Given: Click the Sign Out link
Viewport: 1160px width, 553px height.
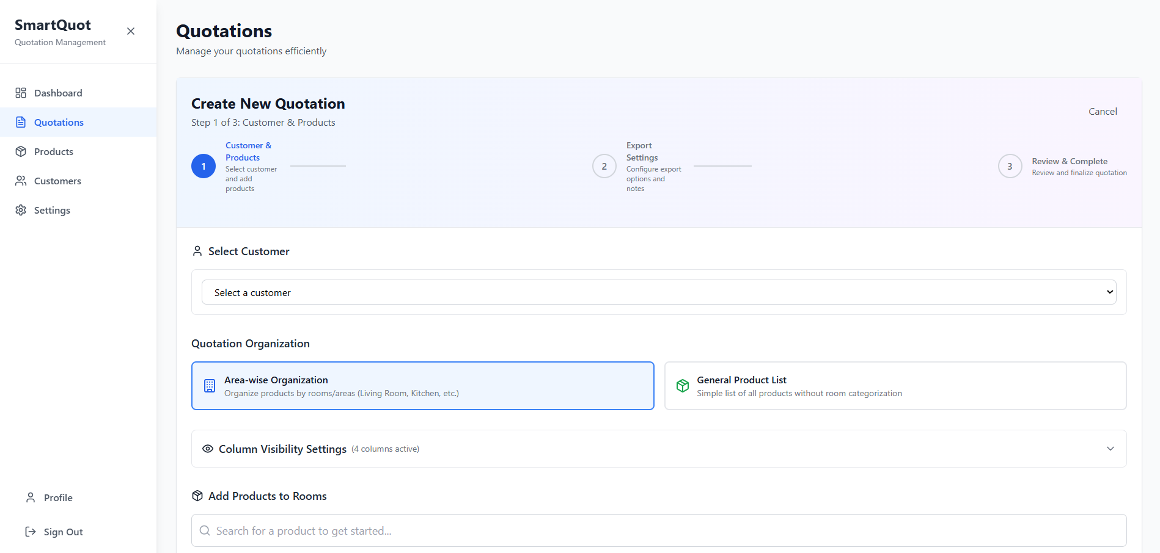Looking at the screenshot, I should click(63, 532).
